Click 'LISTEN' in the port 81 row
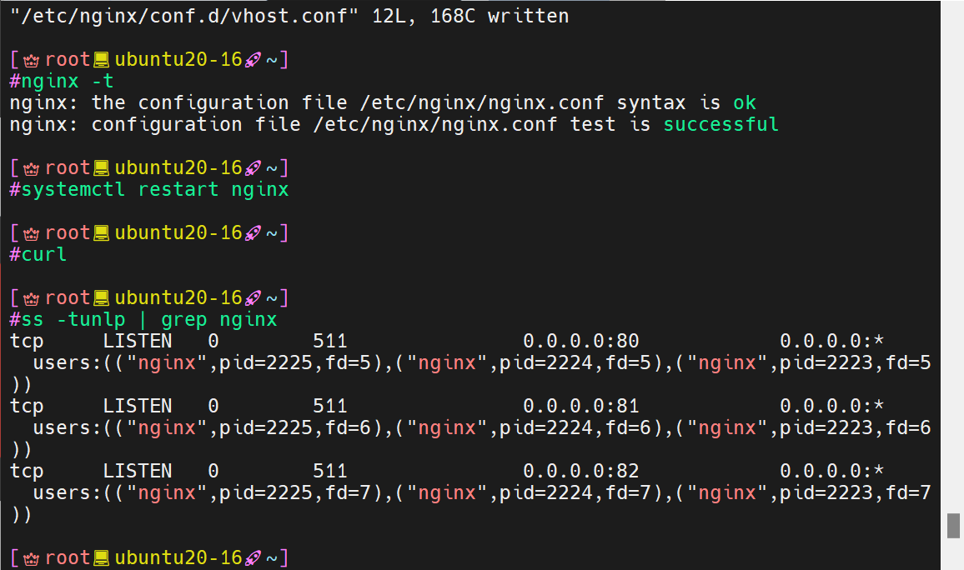Image resolution: width=964 pixels, height=570 pixels. tap(138, 406)
